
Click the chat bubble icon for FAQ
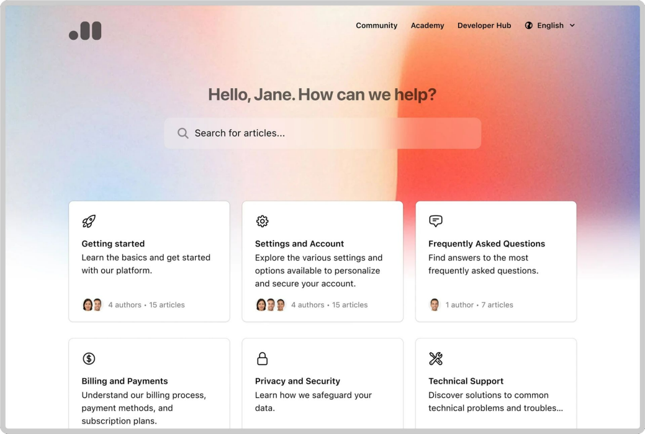(x=436, y=221)
